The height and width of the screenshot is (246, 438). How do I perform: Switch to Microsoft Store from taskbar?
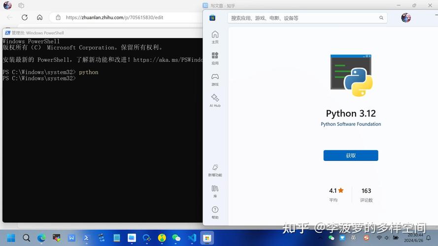(x=207, y=238)
